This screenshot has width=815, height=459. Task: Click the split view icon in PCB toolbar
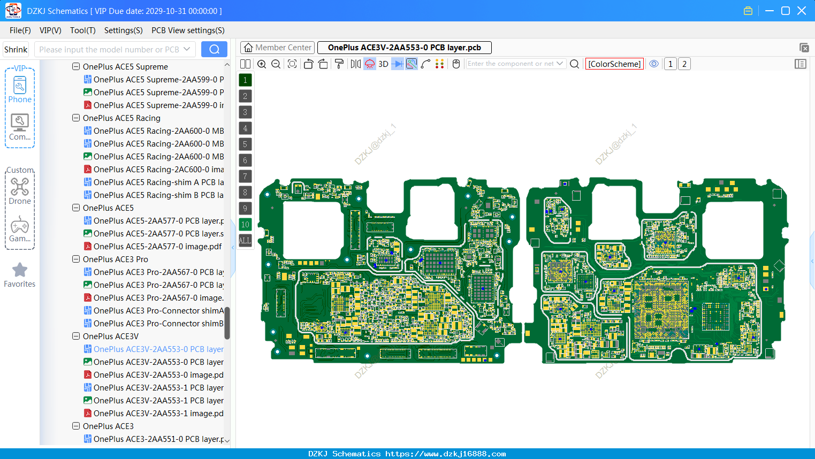[245, 64]
